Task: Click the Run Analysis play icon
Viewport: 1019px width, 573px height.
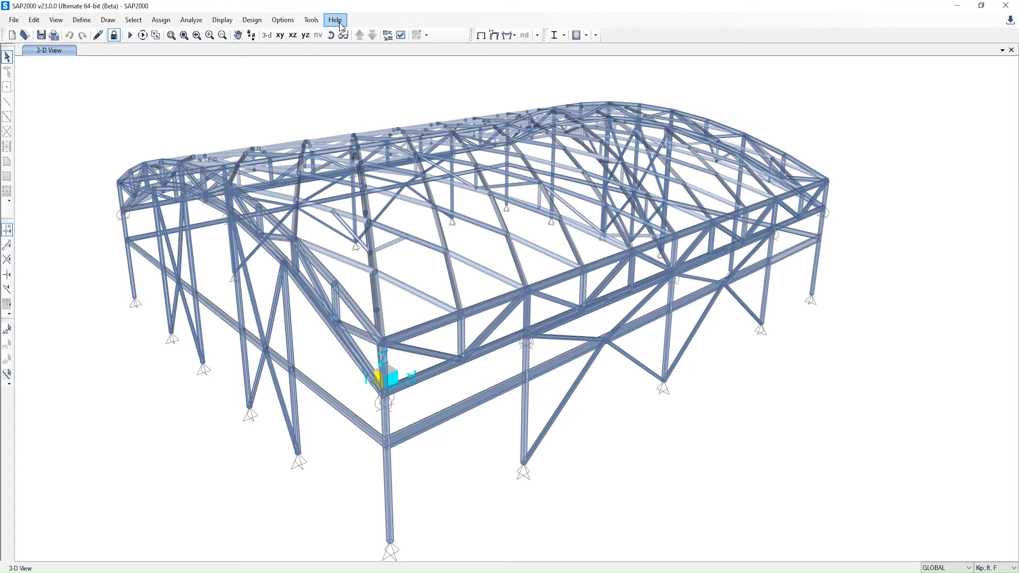Action: pyautogui.click(x=130, y=35)
